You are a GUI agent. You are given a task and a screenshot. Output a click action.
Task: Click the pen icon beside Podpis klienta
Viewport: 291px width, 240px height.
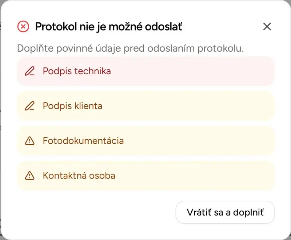[x=30, y=106]
